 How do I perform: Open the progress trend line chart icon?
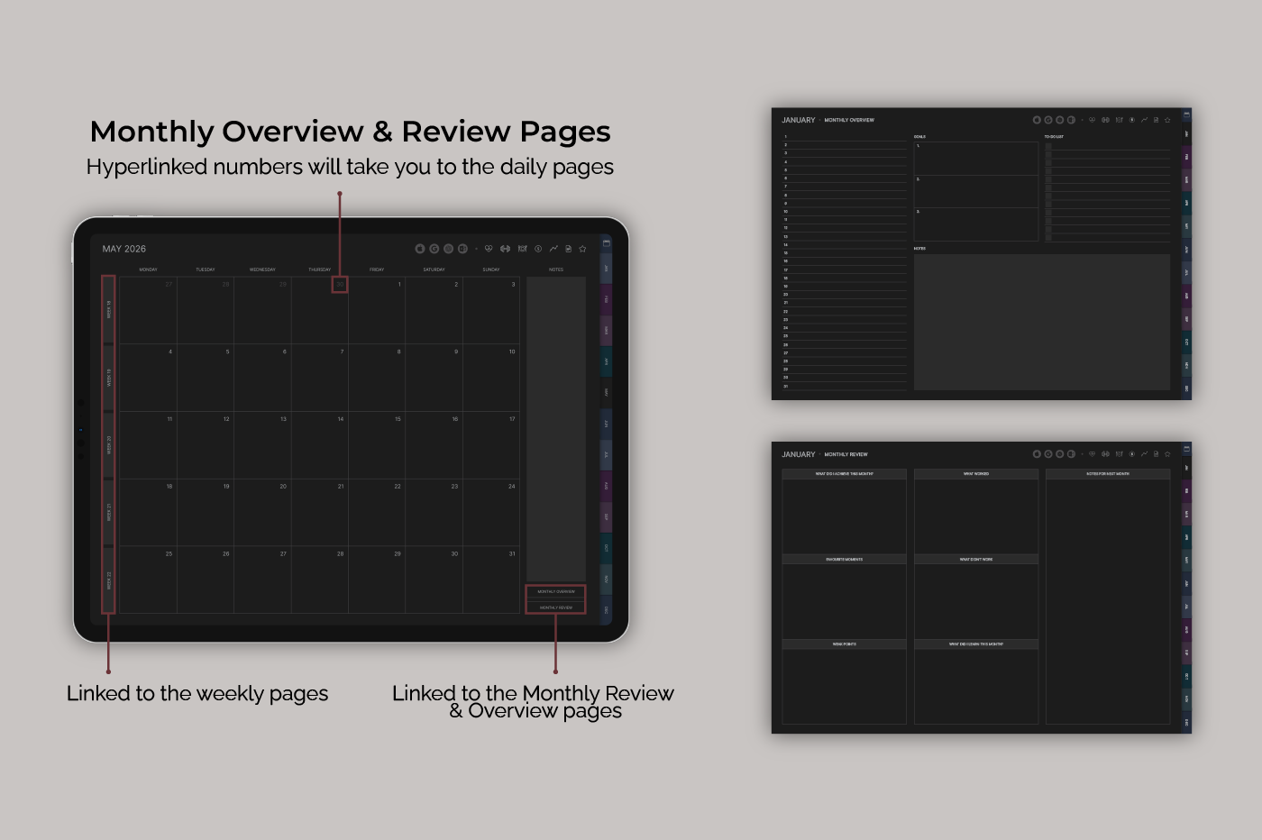(553, 249)
